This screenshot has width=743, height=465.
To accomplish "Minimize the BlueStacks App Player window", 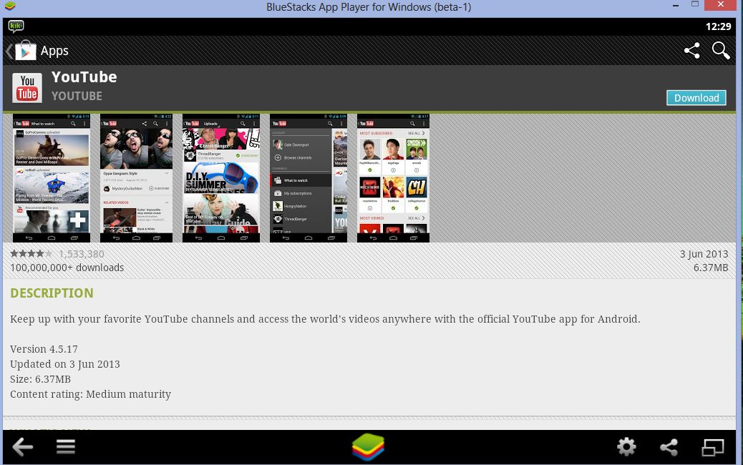I will 676,5.
